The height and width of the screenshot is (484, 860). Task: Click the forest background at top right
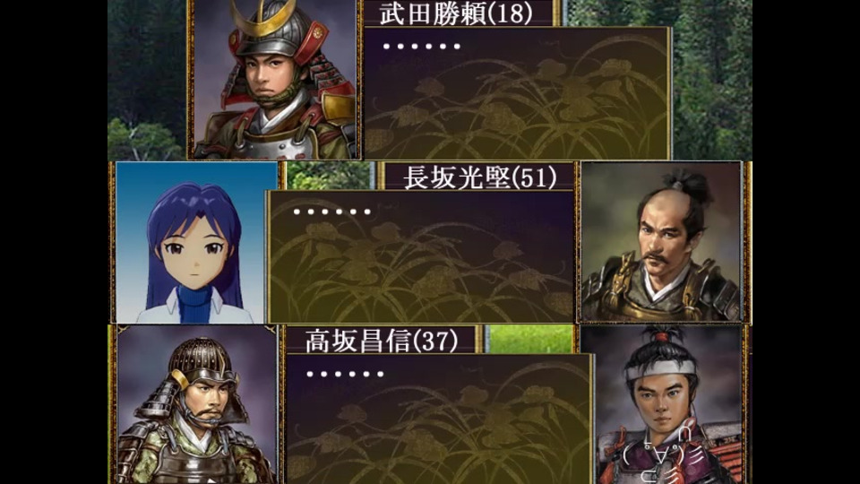[x=712, y=80]
